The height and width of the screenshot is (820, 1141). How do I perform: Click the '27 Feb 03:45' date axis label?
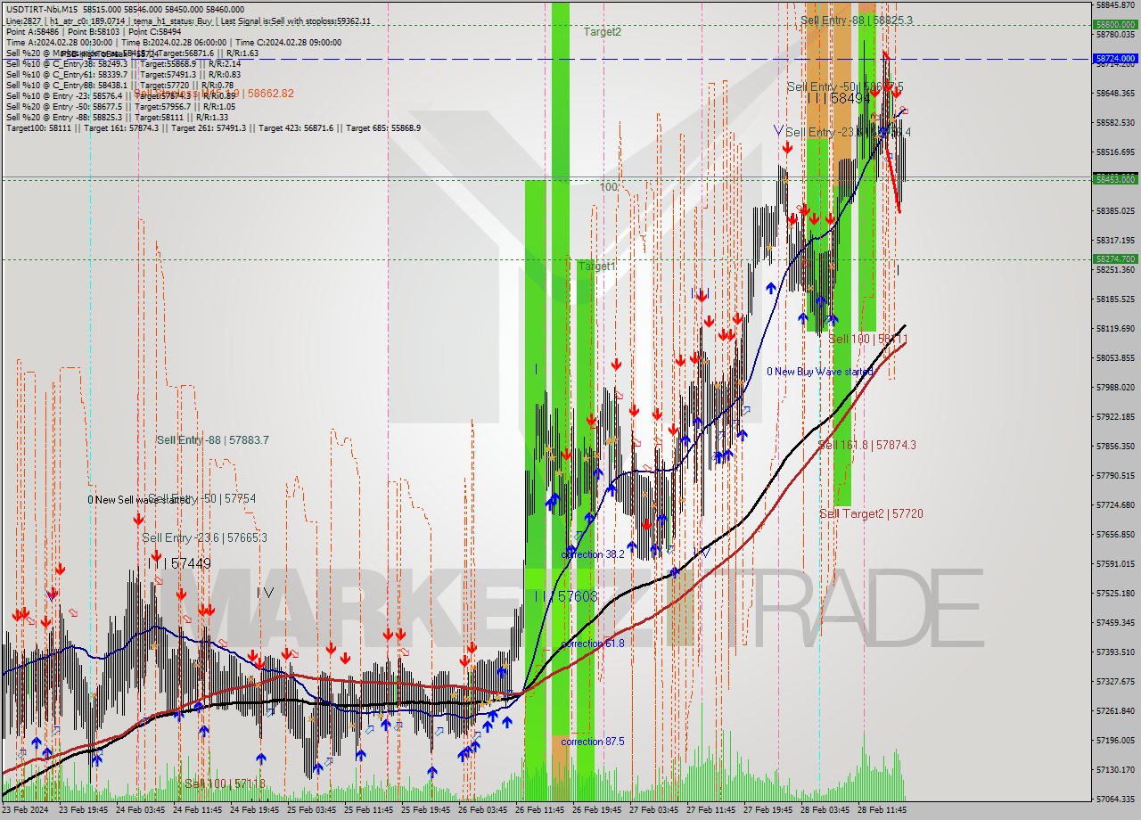[x=653, y=810]
